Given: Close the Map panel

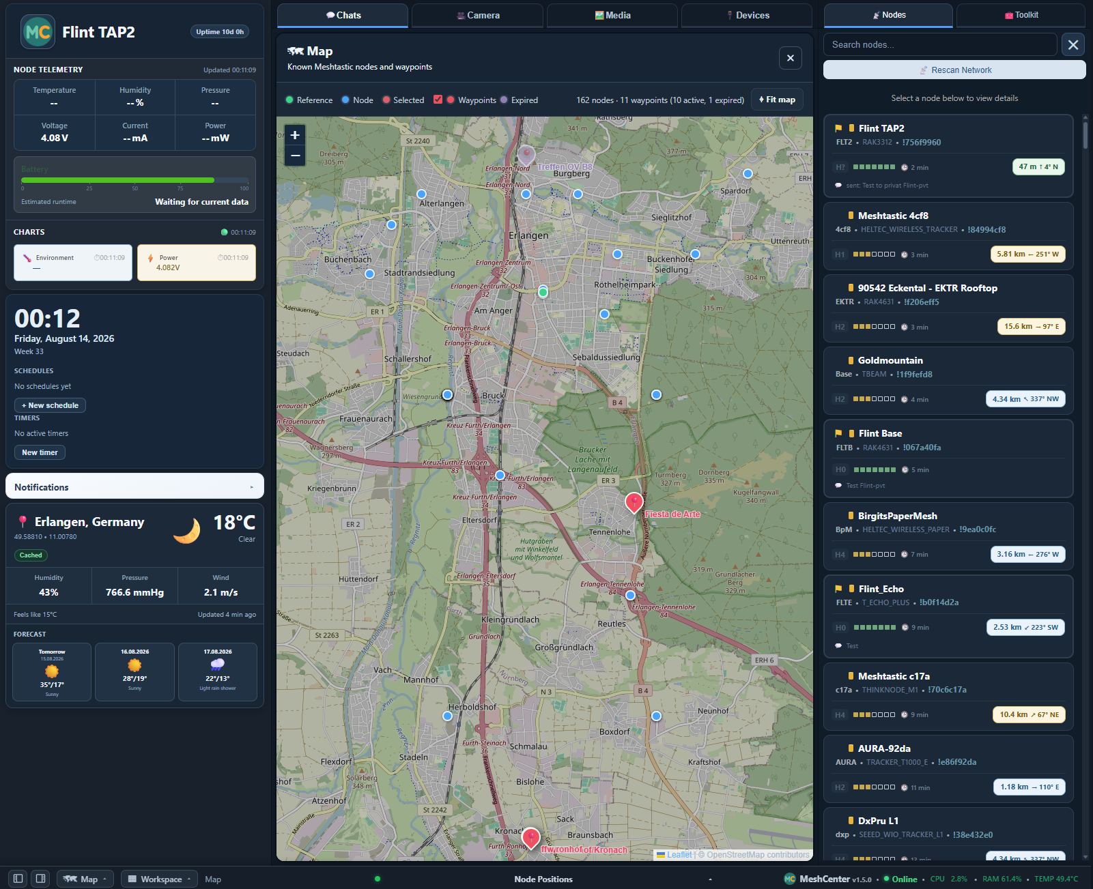Looking at the screenshot, I should (790, 58).
